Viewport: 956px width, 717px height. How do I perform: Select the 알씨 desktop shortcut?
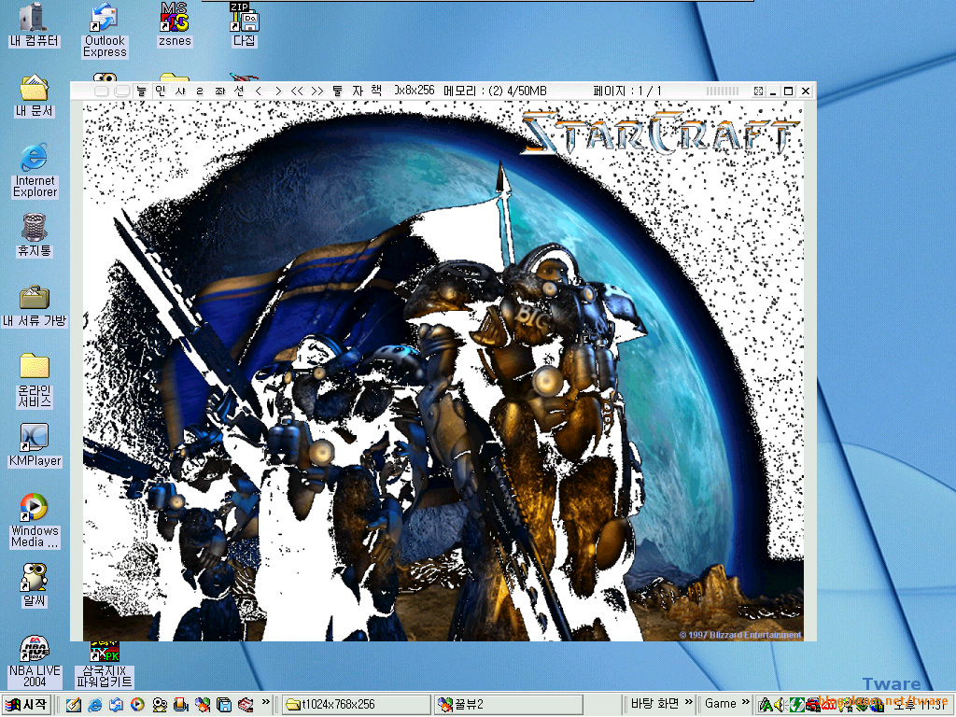(35, 585)
